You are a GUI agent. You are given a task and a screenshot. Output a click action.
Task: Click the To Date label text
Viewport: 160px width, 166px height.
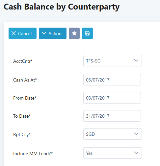click(x=22, y=116)
